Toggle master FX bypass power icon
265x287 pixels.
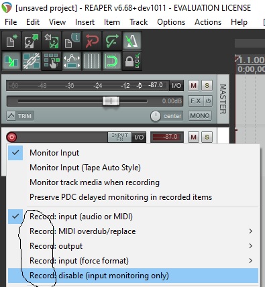pos(208,101)
